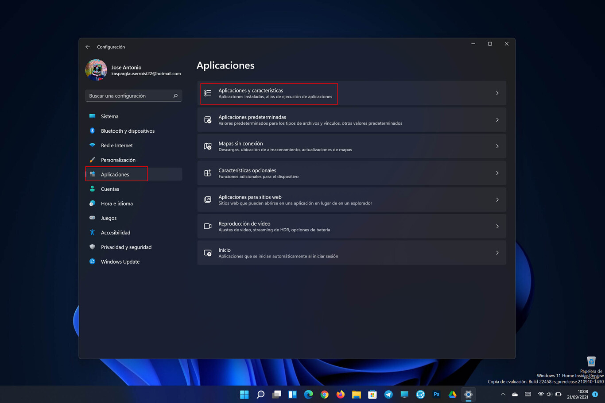This screenshot has width=605, height=403.
Task: Expand the Inicio row chevron
Action: pos(497,253)
